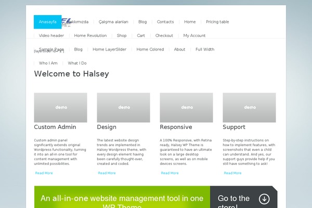Screen dimensions: 312x208
Task: Click the Support heading
Action: [234, 127]
